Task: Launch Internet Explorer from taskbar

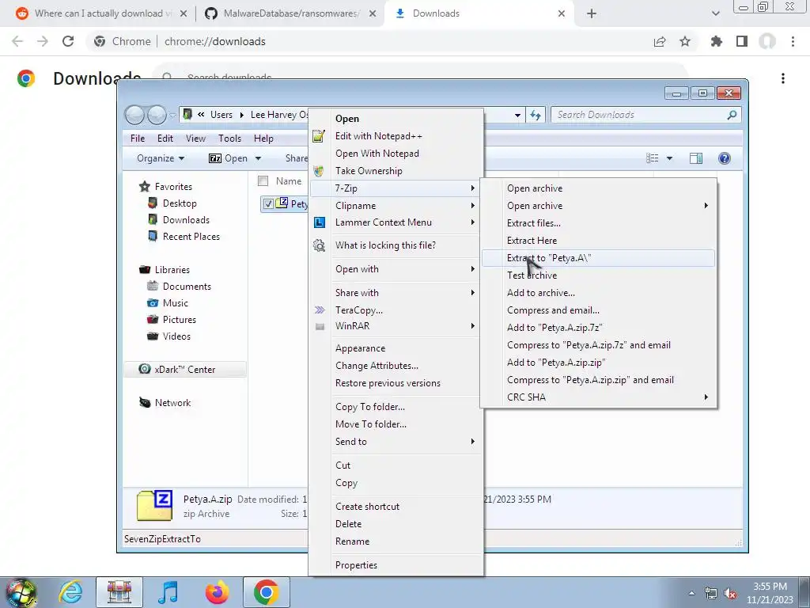Action: pyautogui.click(x=70, y=592)
